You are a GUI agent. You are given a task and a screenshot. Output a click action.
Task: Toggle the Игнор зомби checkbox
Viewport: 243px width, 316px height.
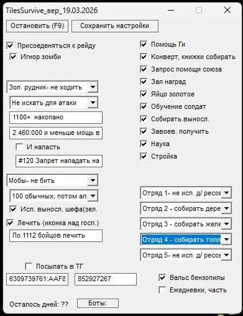(x=13, y=57)
